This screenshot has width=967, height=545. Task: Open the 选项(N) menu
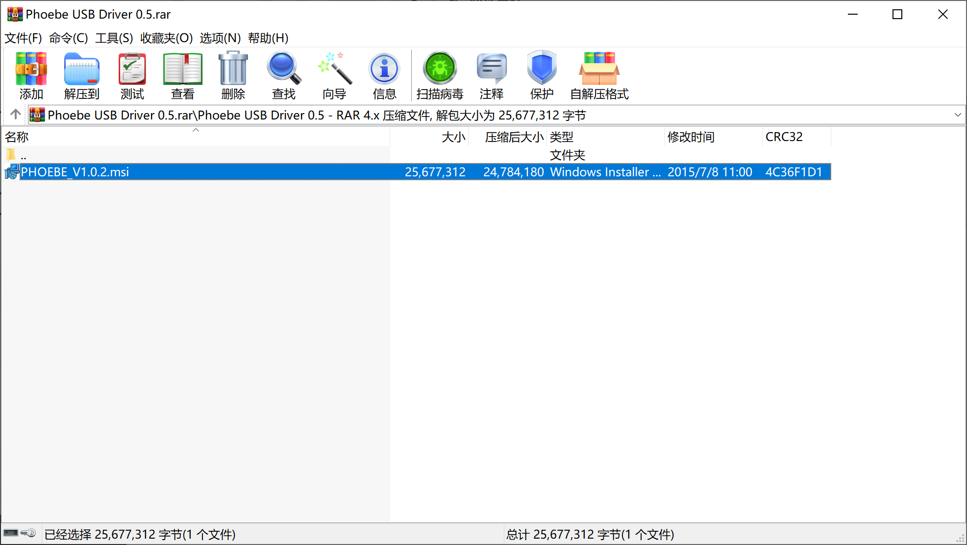[x=220, y=38]
